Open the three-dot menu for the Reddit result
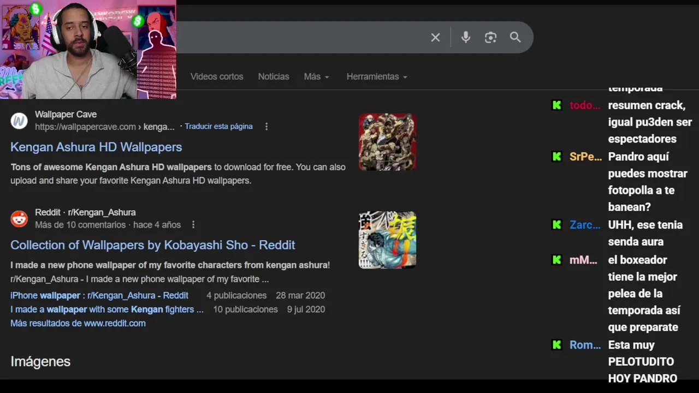The height and width of the screenshot is (393, 699). coord(193,225)
